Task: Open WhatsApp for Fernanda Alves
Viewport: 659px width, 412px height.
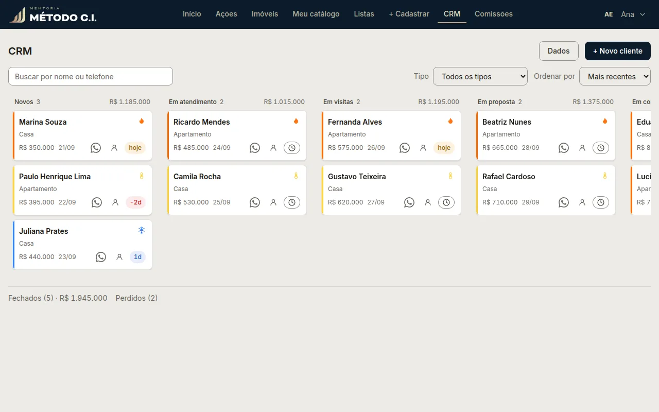Action: point(405,148)
